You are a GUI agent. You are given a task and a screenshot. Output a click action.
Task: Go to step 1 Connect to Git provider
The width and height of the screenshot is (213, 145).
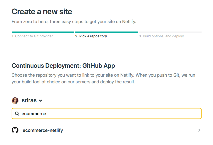tap(32, 36)
